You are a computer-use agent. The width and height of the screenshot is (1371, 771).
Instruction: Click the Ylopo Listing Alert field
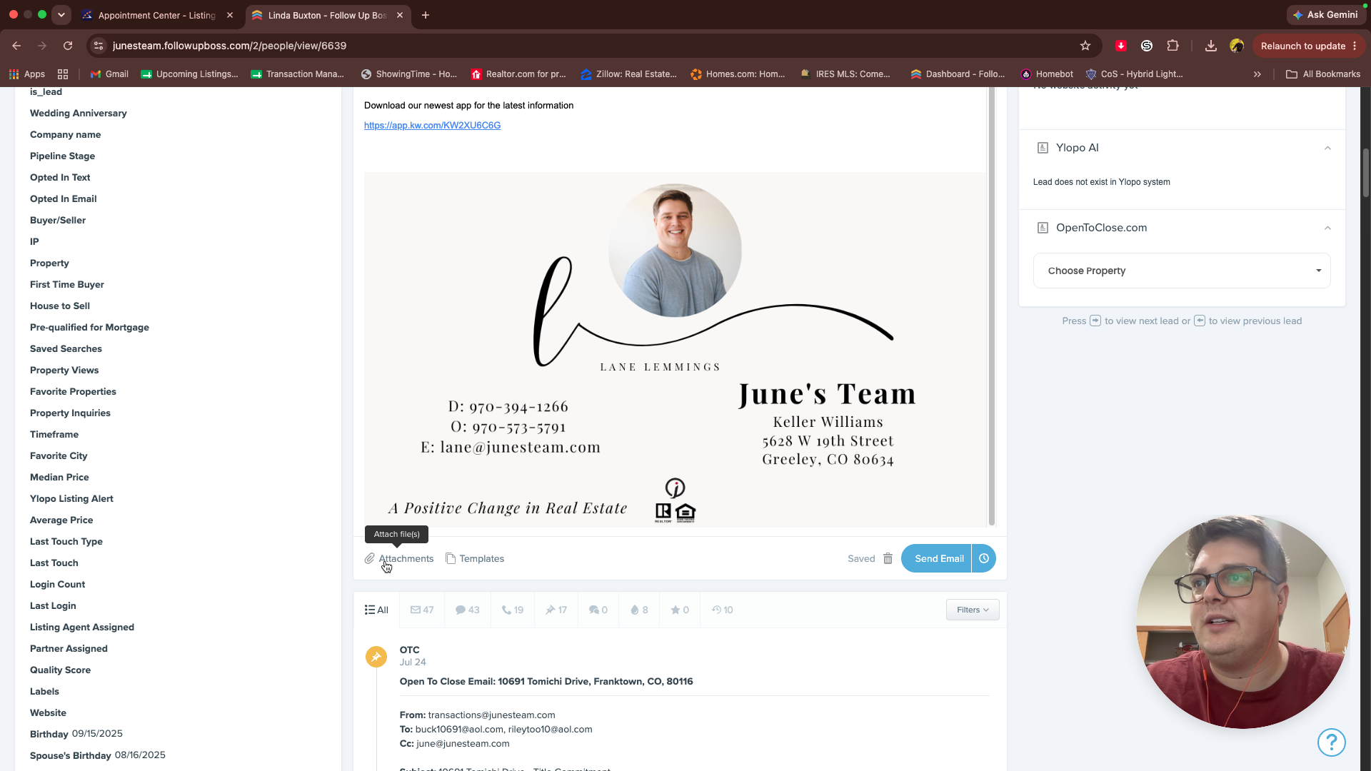(x=71, y=498)
